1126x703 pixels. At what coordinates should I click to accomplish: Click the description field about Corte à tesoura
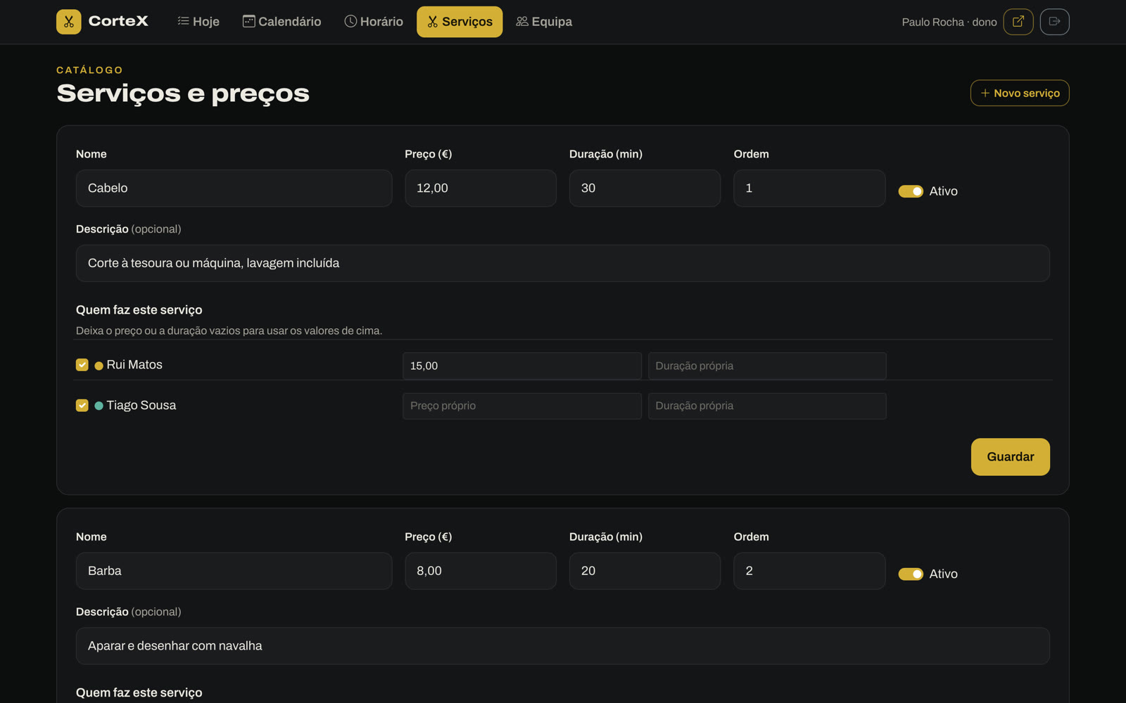click(563, 263)
